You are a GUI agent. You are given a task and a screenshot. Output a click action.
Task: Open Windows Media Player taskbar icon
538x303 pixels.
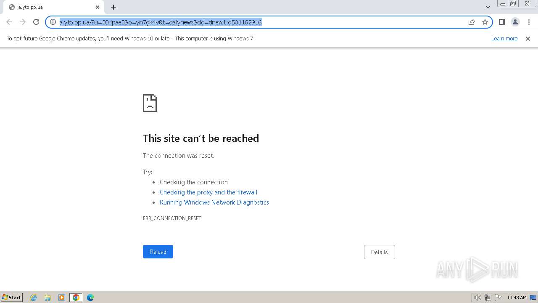[x=62, y=298]
